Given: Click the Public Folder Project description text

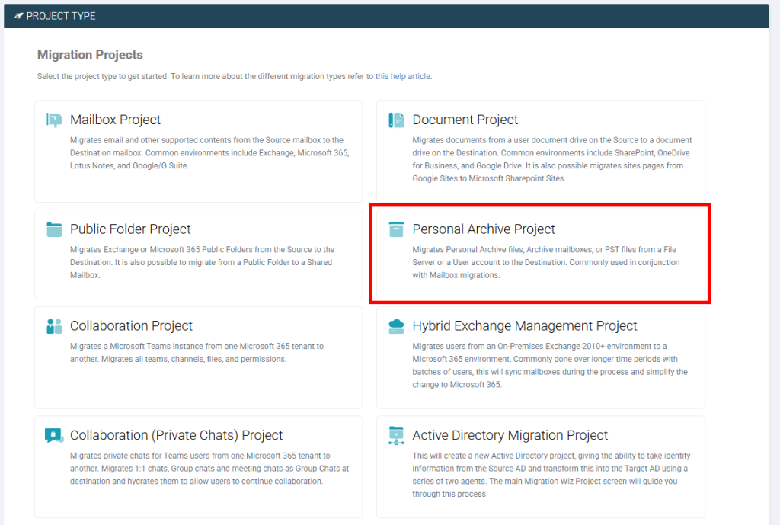Looking at the screenshot, I should click(202, 262).
